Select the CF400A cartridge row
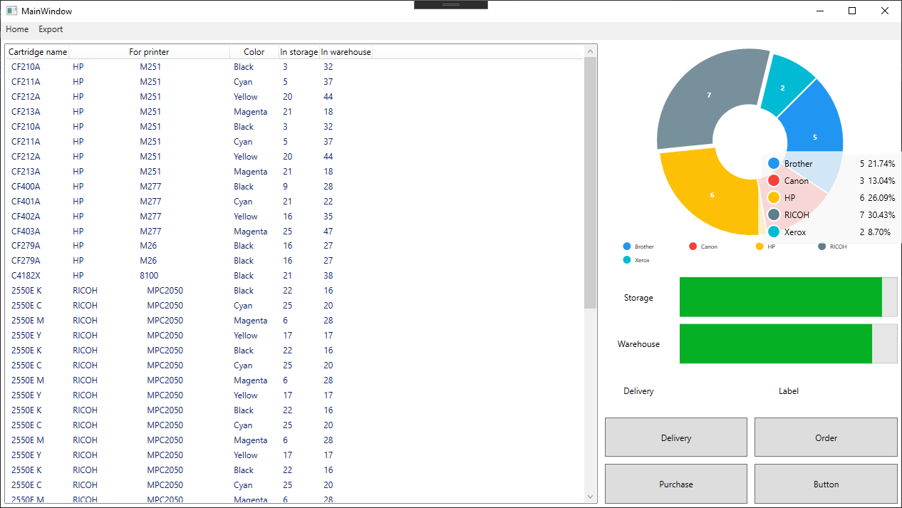 tap(294, 187)
